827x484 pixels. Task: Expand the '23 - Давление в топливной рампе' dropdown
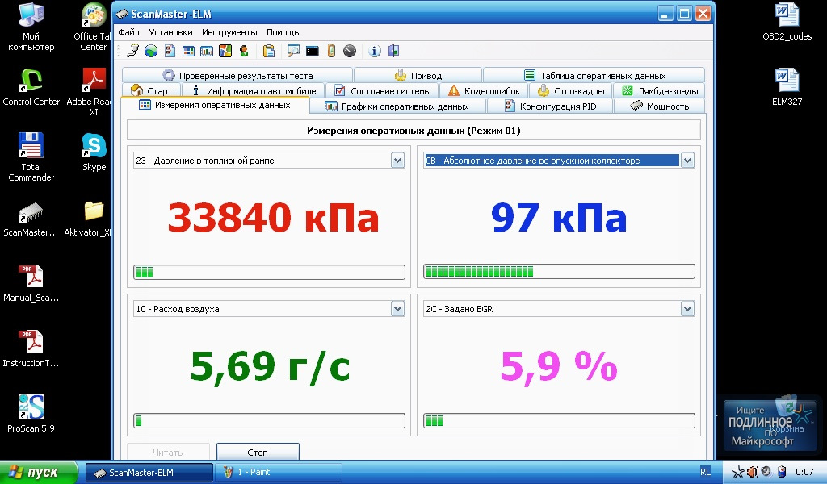pyautogui.click(x=397, y=161)
